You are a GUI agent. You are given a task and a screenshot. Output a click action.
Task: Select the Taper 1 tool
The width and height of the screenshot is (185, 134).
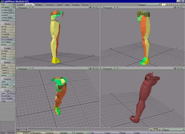coord(8,70)
